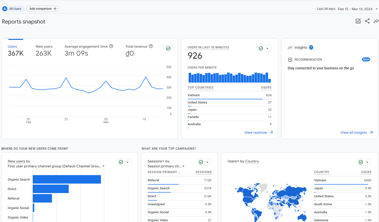The width and height of the screenshot is (379, 222).
Task: Click the Insights notification badge showing 1
Action: pyautogui.click(x=311, y=47)
